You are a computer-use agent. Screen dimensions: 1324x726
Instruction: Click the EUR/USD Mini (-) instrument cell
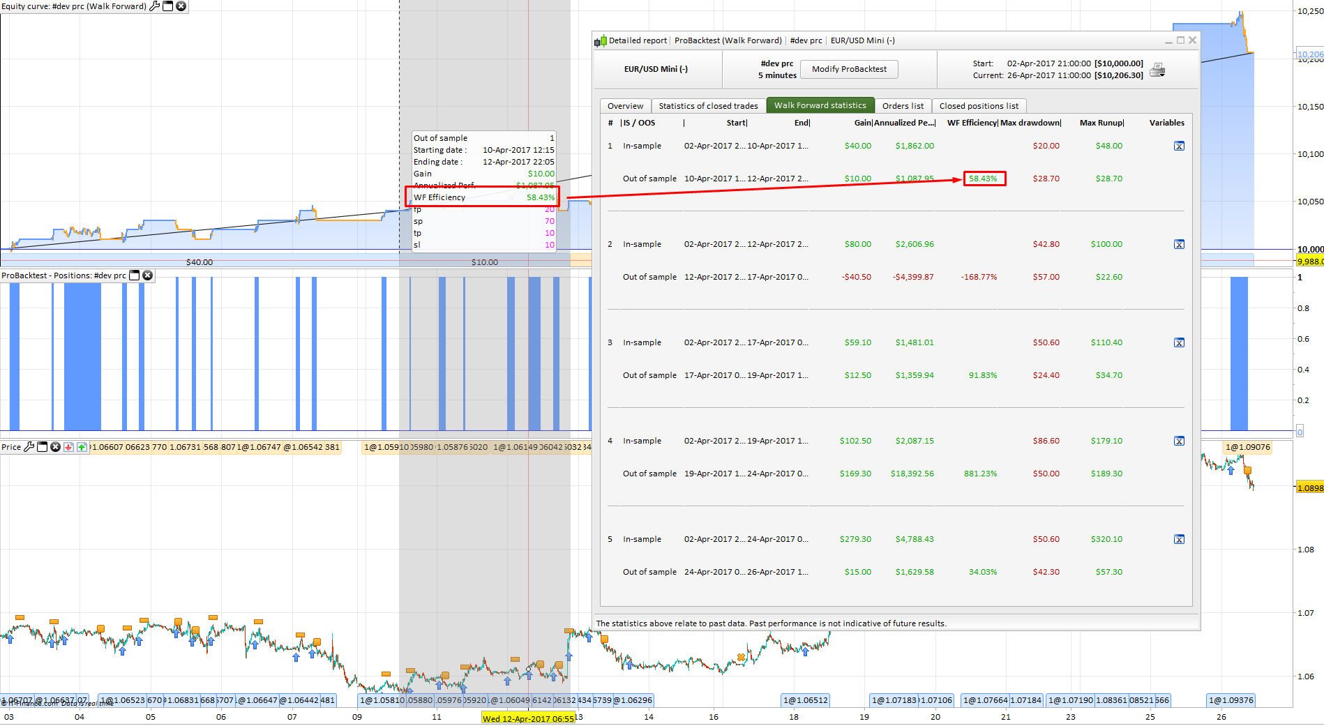pyautogui.click(x=656, y=69)
